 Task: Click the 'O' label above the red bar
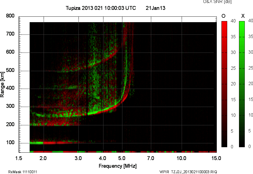pos(223,16)
